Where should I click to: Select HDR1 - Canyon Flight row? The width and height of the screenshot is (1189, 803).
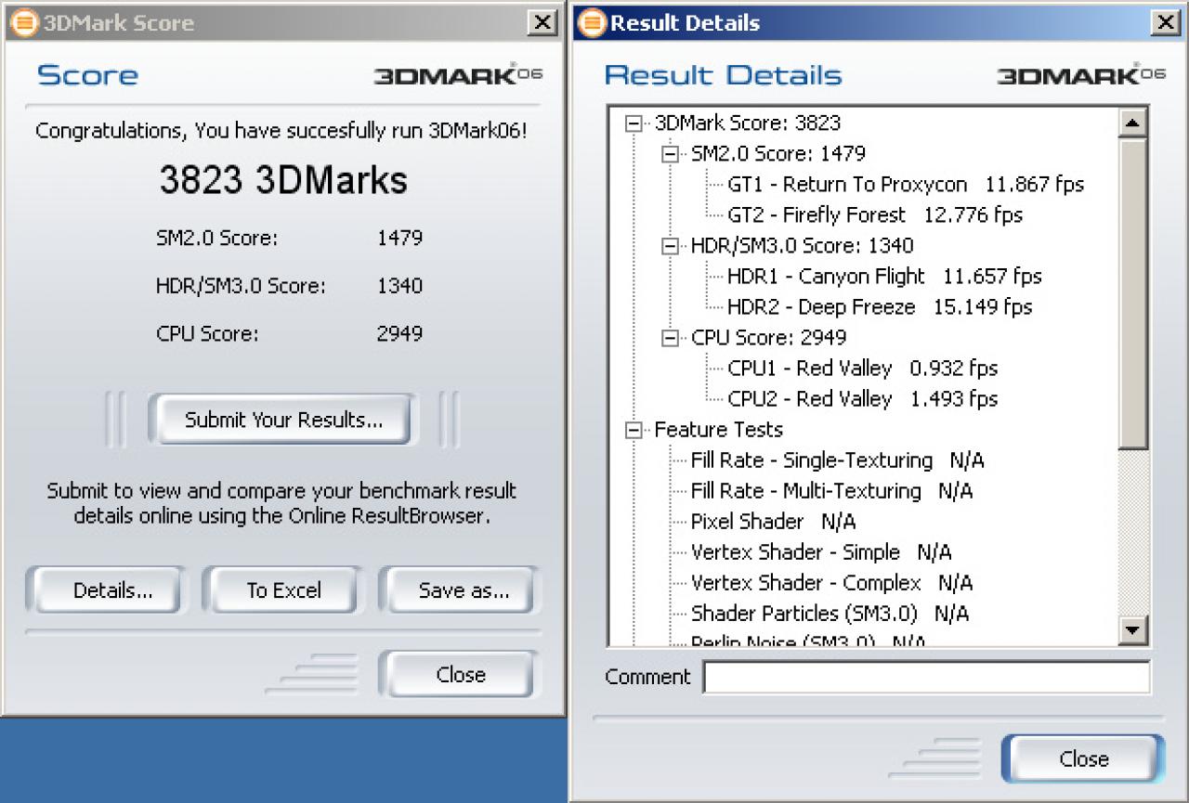884,276
